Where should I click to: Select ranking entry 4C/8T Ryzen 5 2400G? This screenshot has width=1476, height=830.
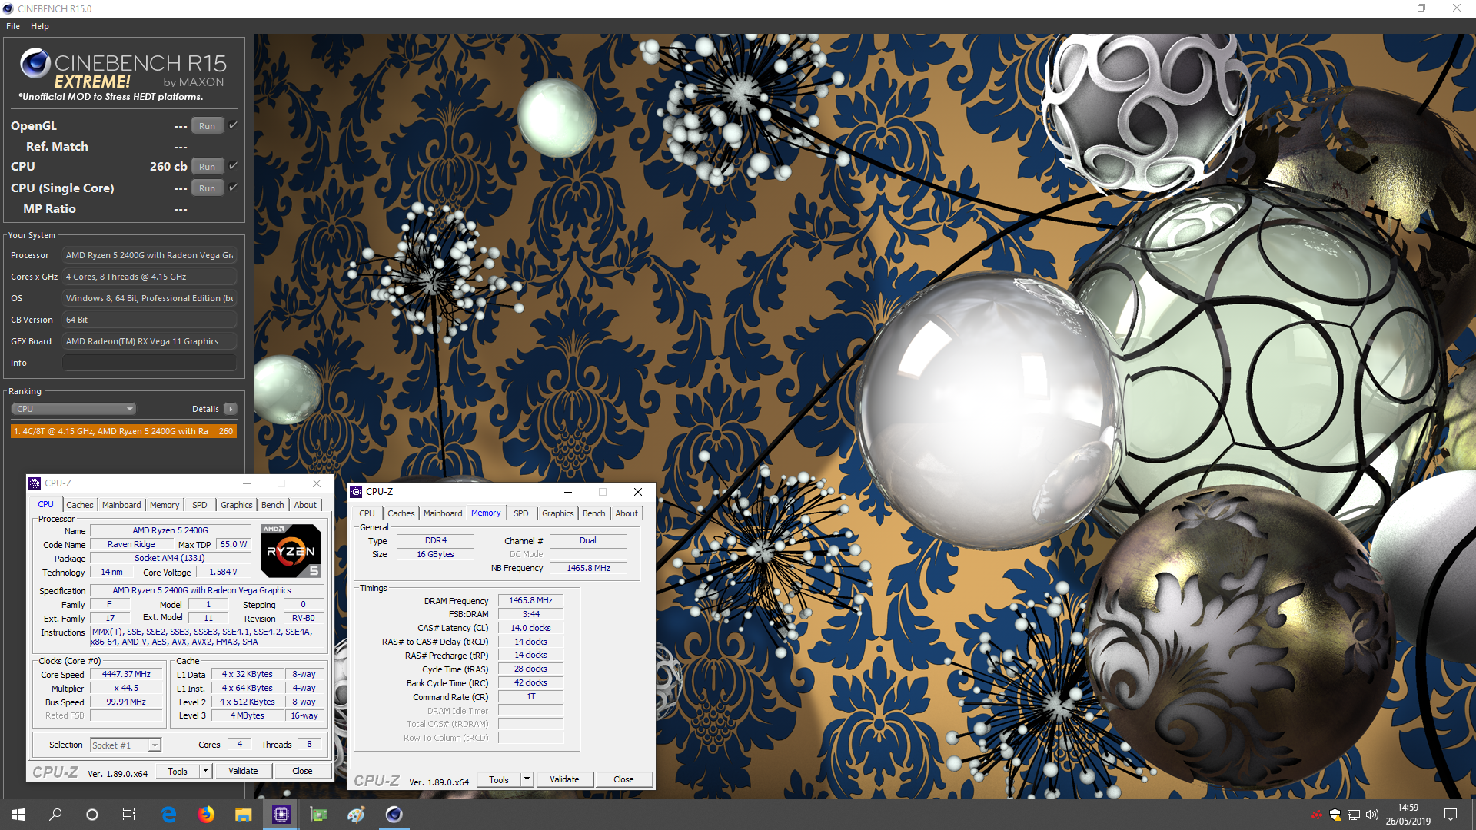[x=124, y=431]
